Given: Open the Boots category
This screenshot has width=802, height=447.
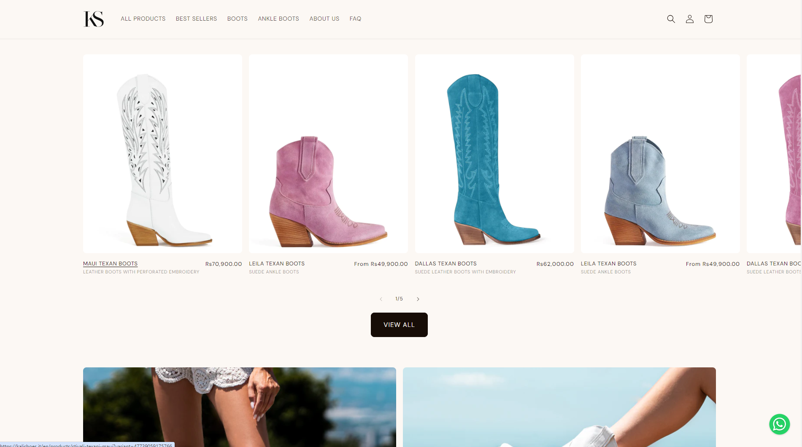Looking at the screenshot, I should pyautogui.click(x=237, y=19).
